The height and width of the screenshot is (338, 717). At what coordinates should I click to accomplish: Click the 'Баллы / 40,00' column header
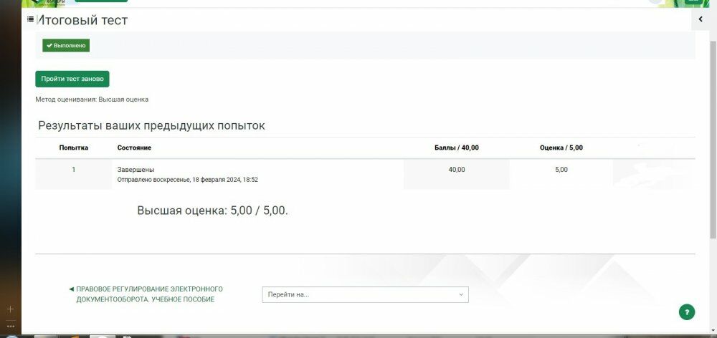(456, 148)
